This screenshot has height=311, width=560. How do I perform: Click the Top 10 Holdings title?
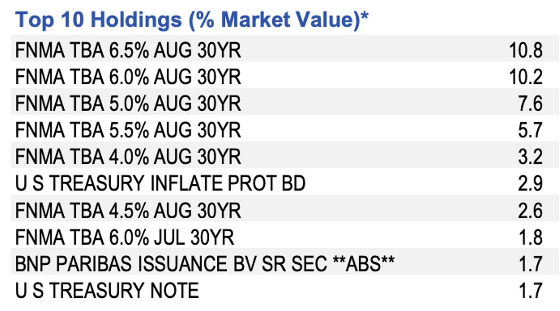point(191,21)
